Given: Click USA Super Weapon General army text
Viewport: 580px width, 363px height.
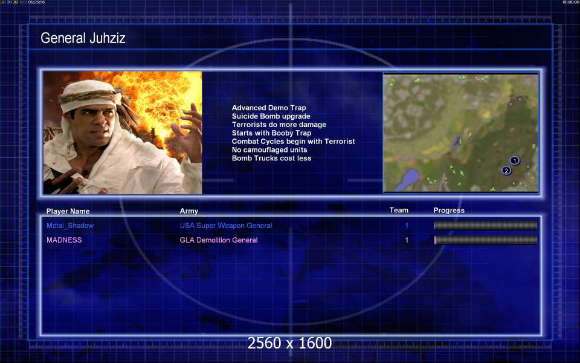Looking at the screenshot, I should tap(225, 226).
